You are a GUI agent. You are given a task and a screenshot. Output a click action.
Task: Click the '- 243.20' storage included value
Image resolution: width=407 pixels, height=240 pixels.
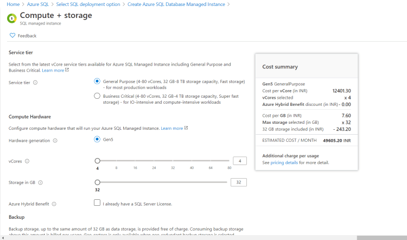click(342, 129)
